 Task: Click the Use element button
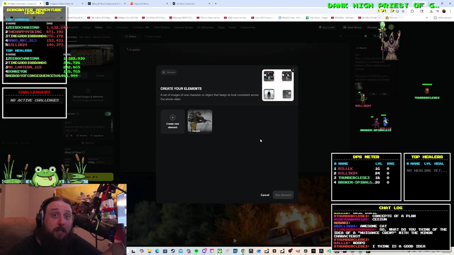(283, 195)
